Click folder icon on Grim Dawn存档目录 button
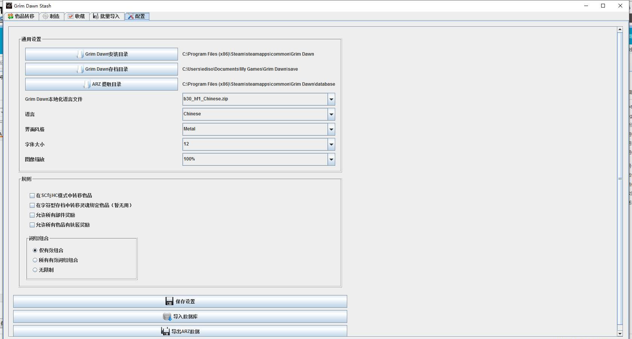This screenshot has height=339, width=632. coord(80,69)
